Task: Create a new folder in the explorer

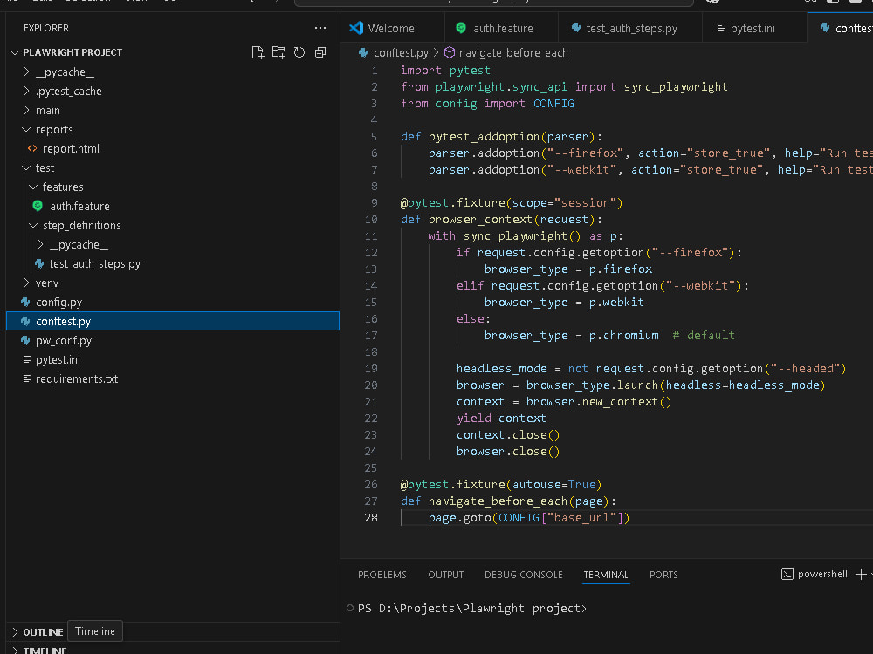Action: (x=278, y=52)
